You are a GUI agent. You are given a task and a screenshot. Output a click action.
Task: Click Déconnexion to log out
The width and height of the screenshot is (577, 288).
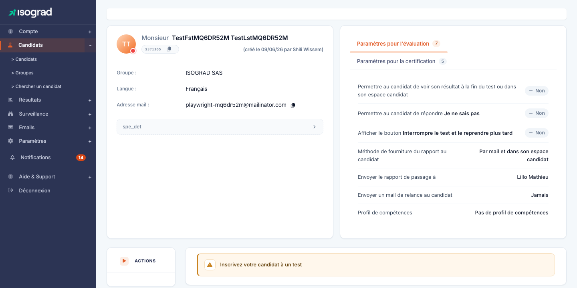click(34, 191)
